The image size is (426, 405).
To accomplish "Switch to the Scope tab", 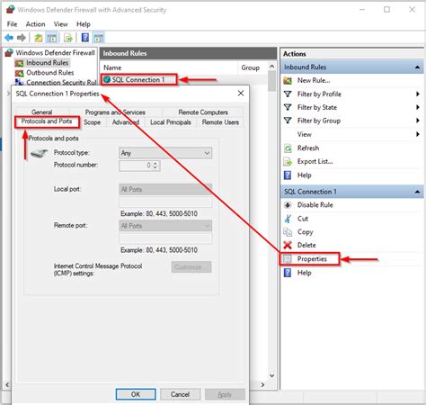I will tap(92, 122).
